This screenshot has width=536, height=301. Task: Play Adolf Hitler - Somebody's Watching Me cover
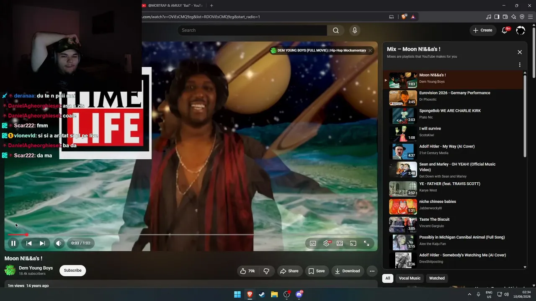pos(454,260)
